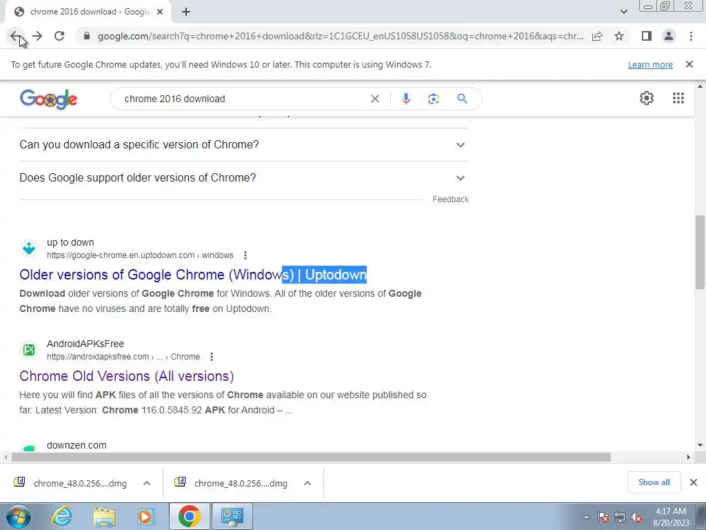The width and height of the screenshot is (706, 530).
Task: Switch to Chrome in the taskbar
Action: coord(189,516)
